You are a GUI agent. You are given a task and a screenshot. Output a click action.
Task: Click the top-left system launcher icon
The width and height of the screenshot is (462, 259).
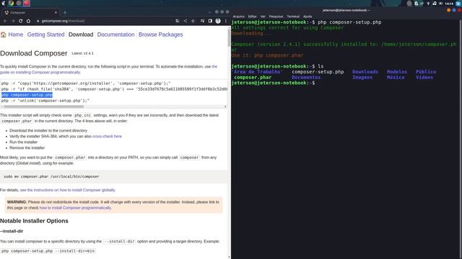click(x=3, y=3)
